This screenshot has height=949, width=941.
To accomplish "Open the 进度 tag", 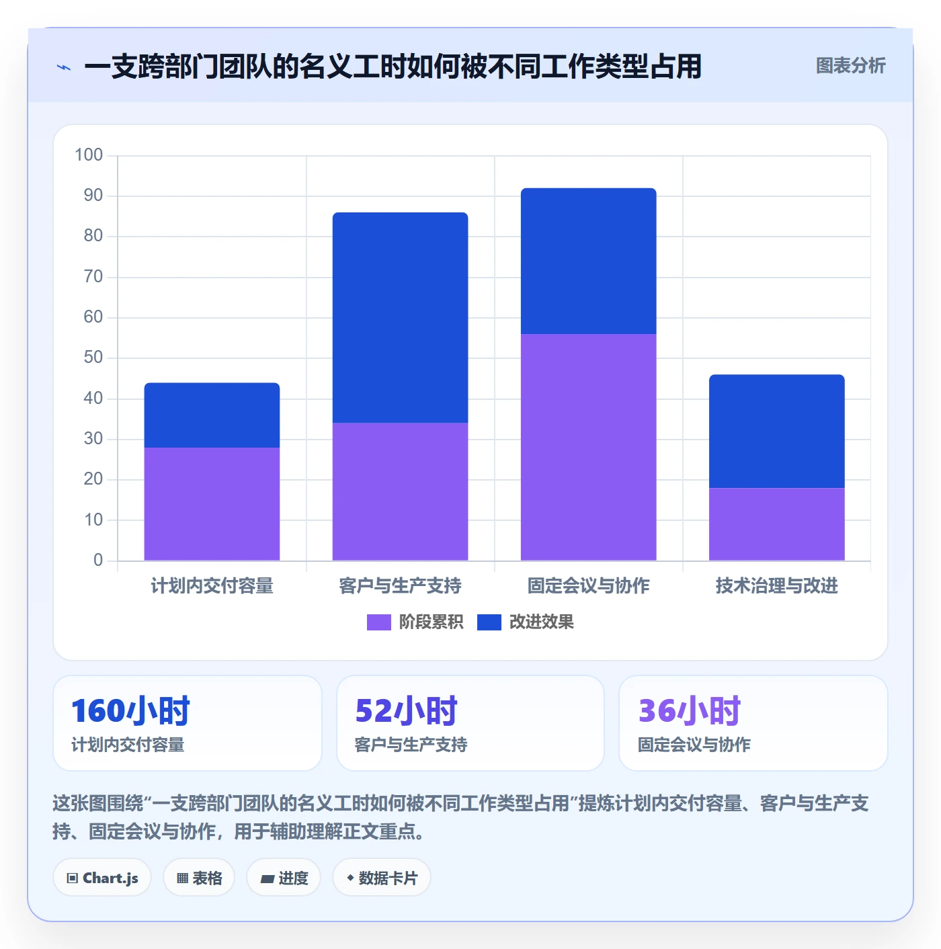I will point(284,878).
